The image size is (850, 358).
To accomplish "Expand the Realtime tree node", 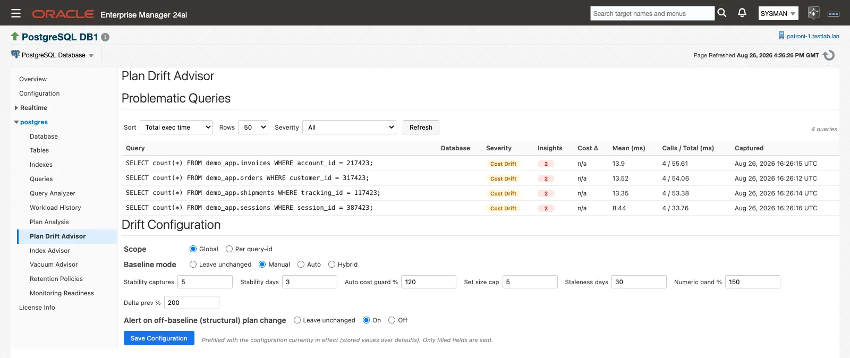I will [x=16, y=108].
